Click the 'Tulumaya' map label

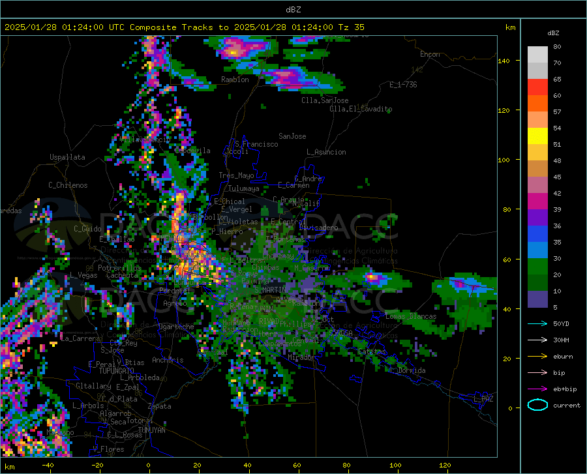[x=243, y=188]
